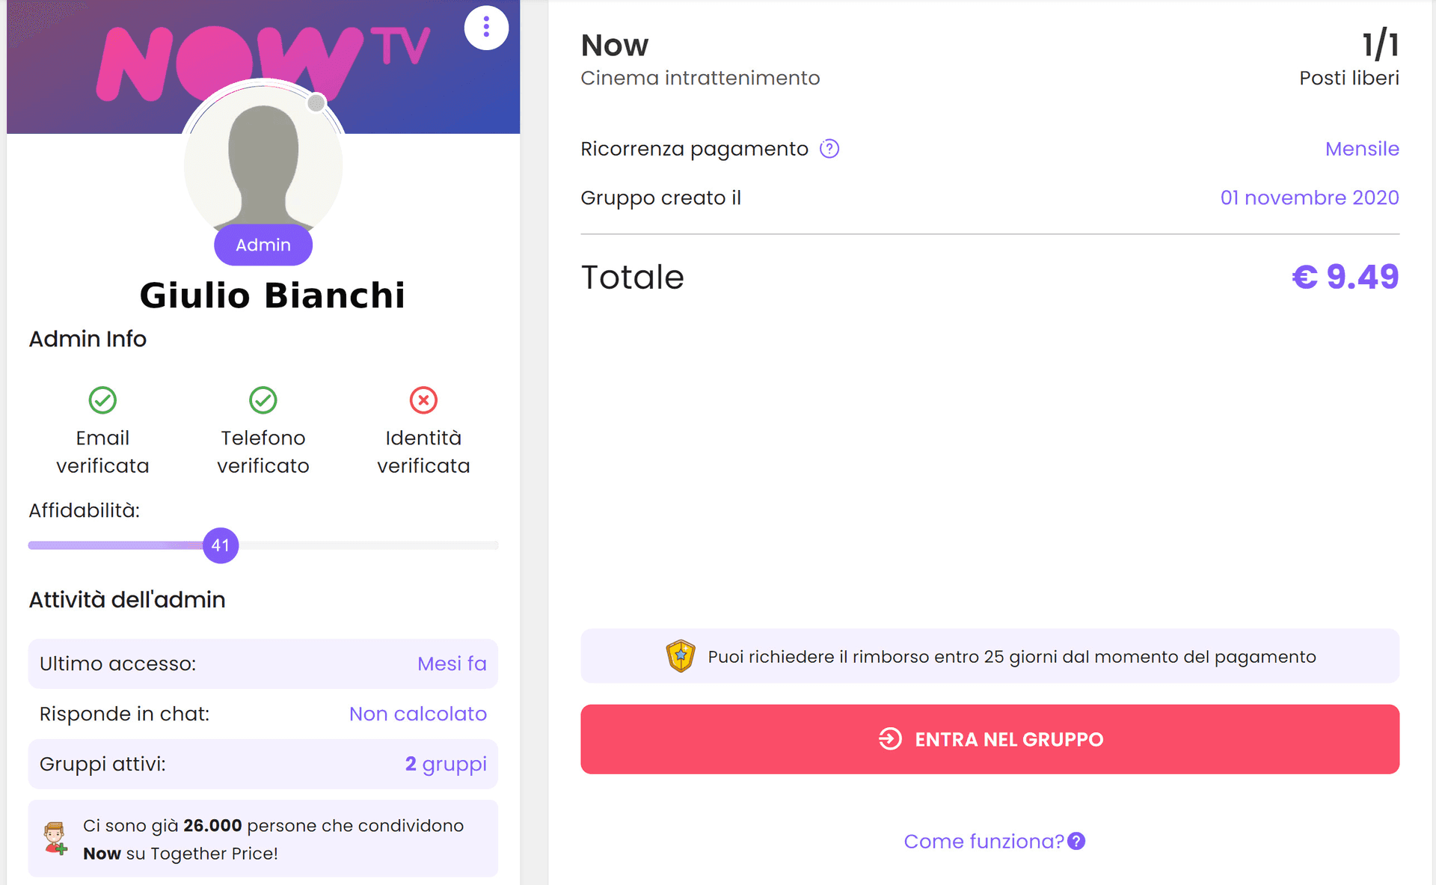Open the three-dot options menu
This screenshot has width=1436, height=885.
pyautogui.click(x=486, y=27)
